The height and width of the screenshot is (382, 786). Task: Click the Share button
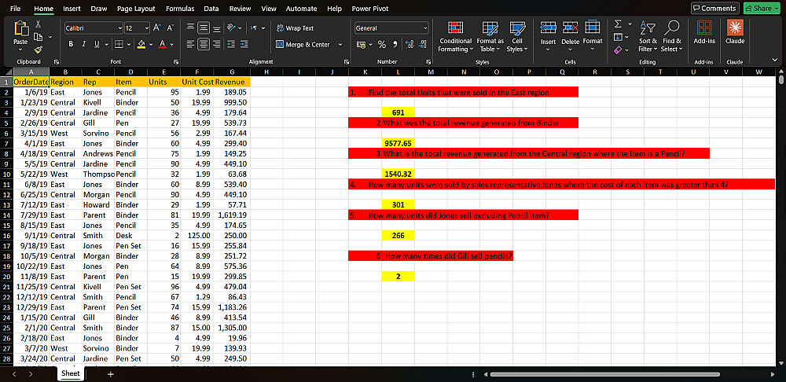tap(762, 8)
